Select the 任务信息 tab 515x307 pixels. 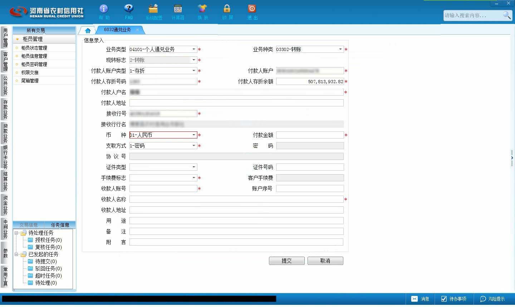(60, 225)
